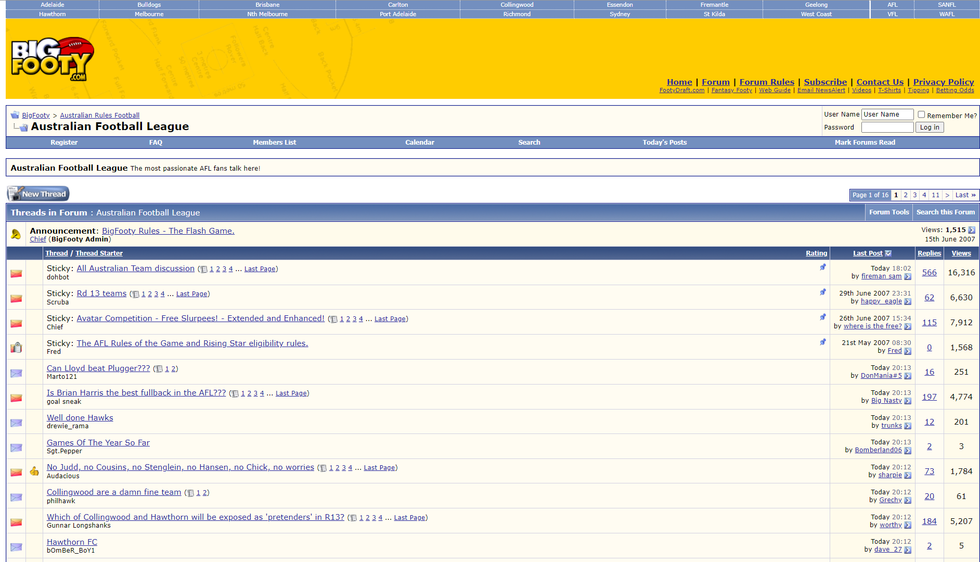The height and width of the screenshot is (562, 980).
Task: Go to last post by Bomberland06
Action: [x=908, y=451]
